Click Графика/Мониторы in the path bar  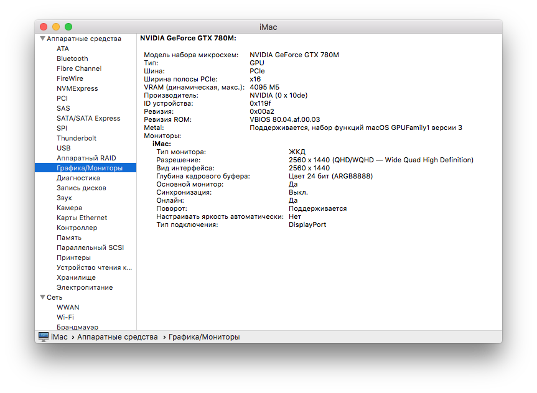[x=204, y=337]
